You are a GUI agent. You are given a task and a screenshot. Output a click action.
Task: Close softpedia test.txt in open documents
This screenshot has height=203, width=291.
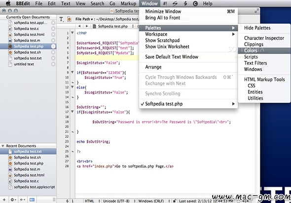[x=53, y=58]
